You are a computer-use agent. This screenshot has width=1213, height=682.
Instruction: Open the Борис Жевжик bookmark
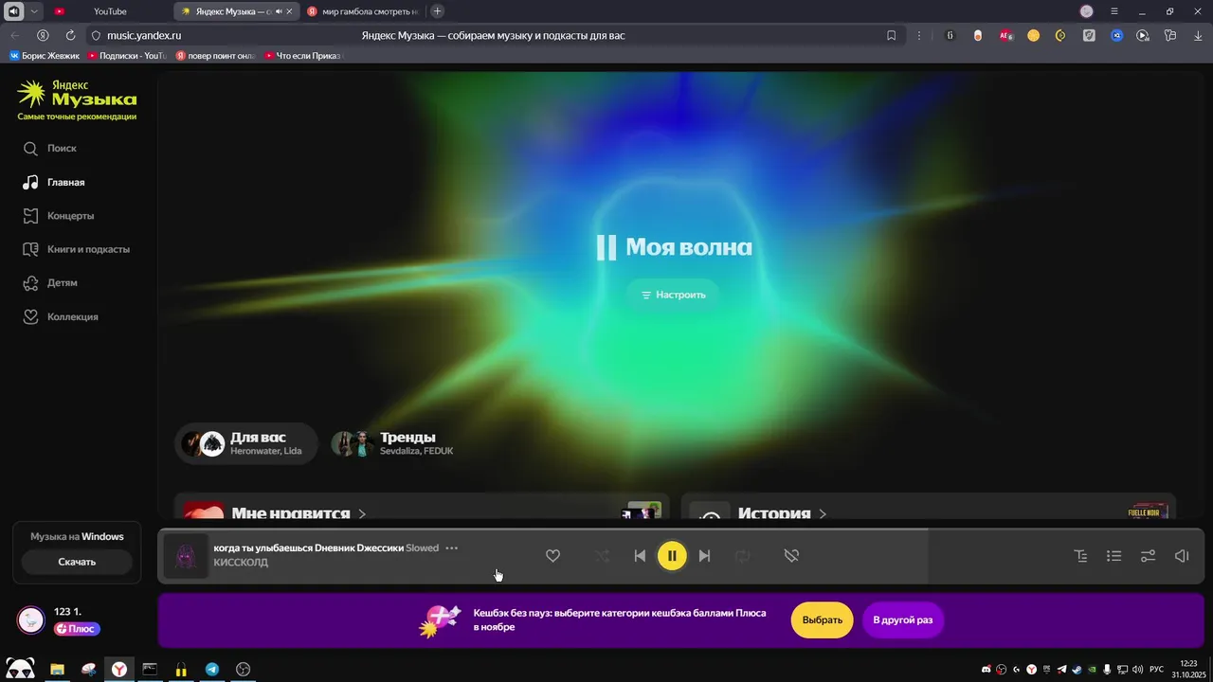(x=44, y=56)
